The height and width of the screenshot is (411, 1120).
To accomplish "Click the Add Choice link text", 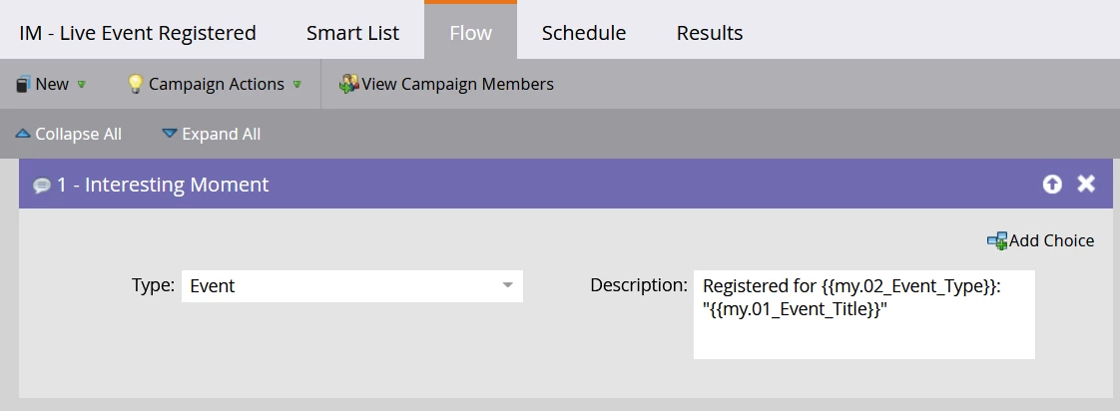I will [x=1051, y=240].
